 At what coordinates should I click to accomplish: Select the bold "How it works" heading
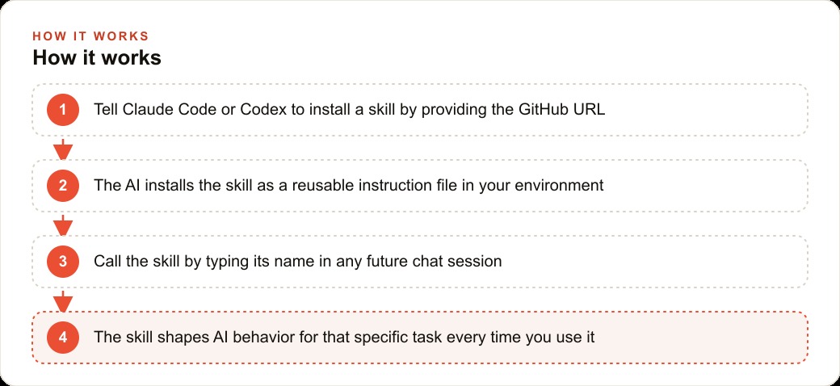97,57
